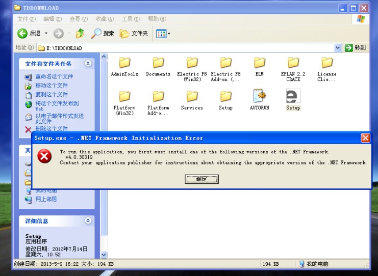This screenshot has width=378, height=276.
Task: Click the 文件夹 folders toolbar button
Action: coord(134,34)
